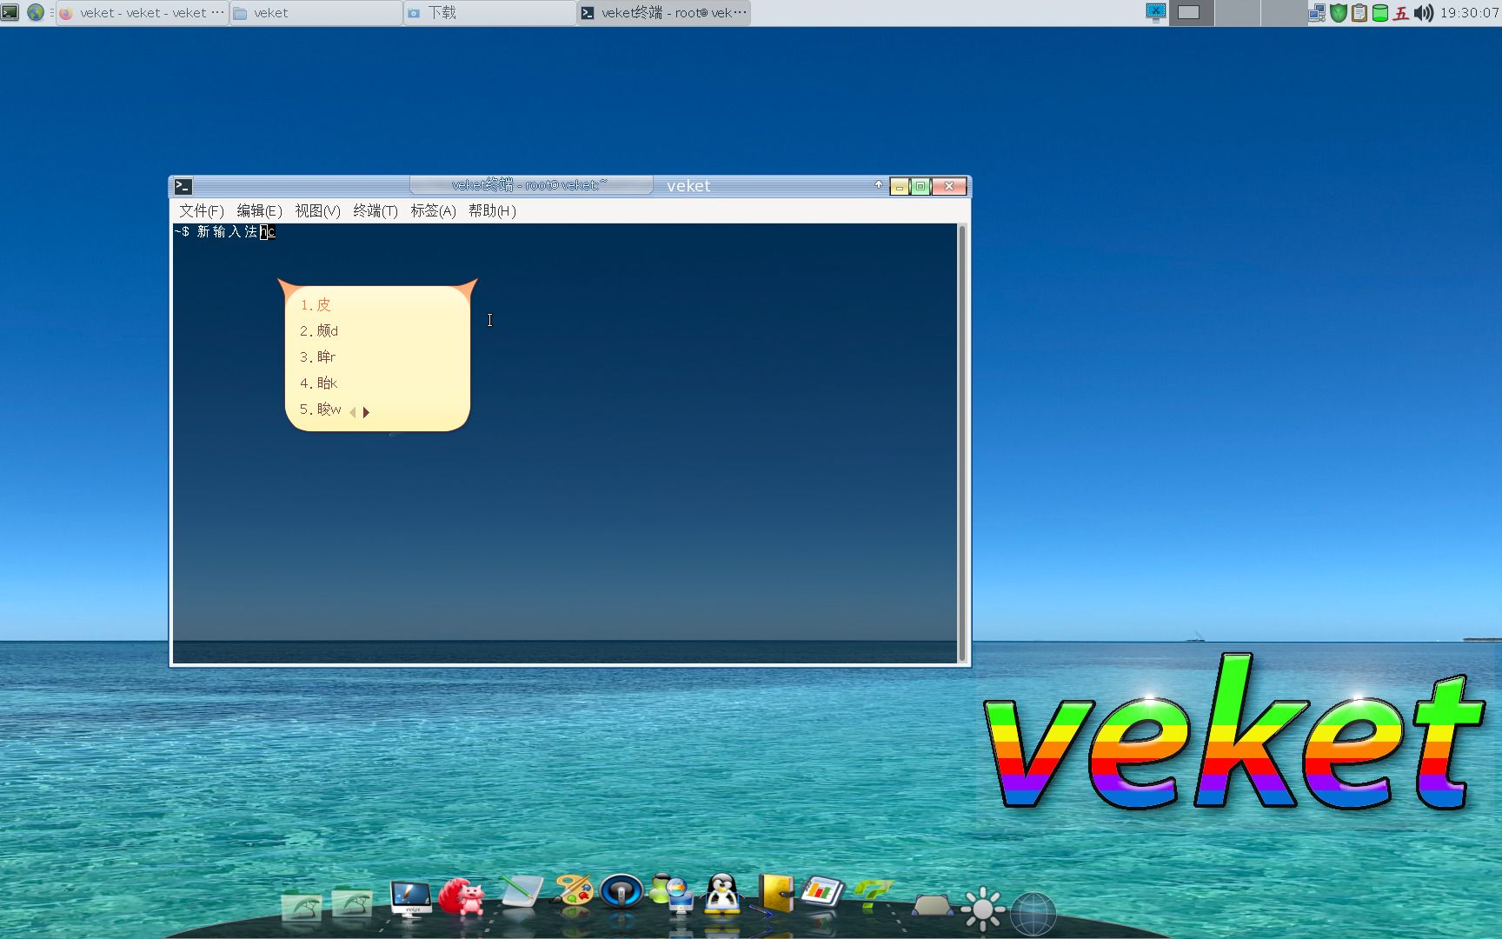Image resolution: width=1502 pixels, height=939 pixels.
Task: Open the clipboard manager tray icon
Action: pyautogui.click(x=1359, y=13)
